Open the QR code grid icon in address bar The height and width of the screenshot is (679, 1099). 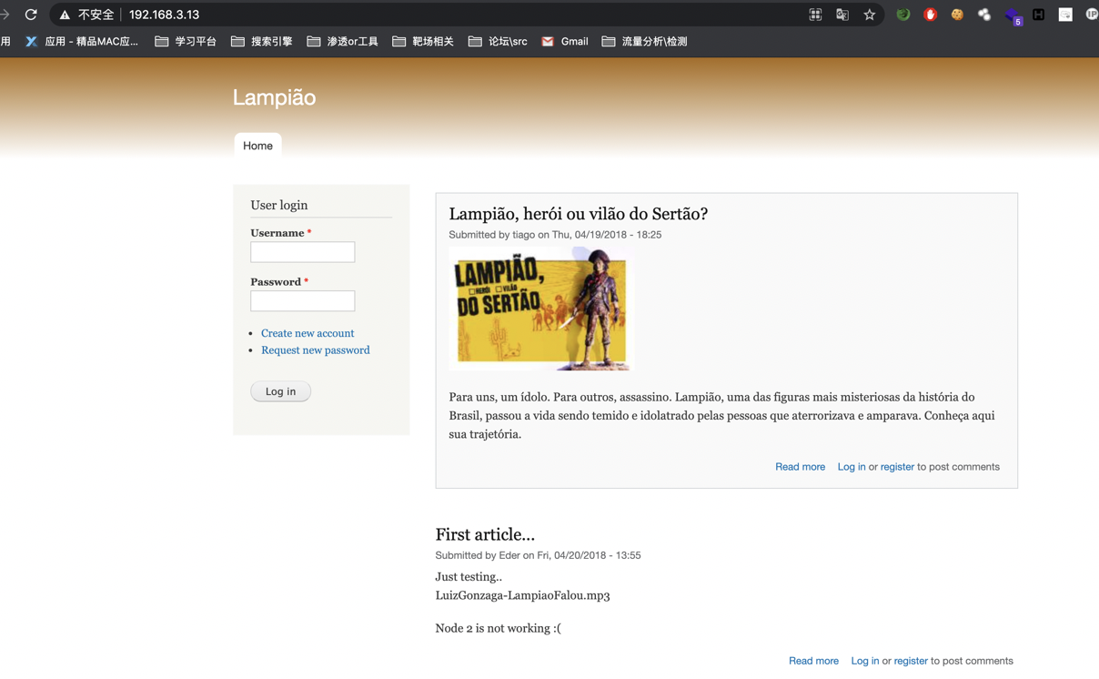coord(815,15)
